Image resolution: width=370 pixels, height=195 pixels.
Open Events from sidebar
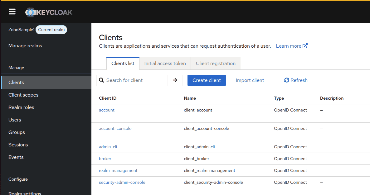click(x=16, y=157)
